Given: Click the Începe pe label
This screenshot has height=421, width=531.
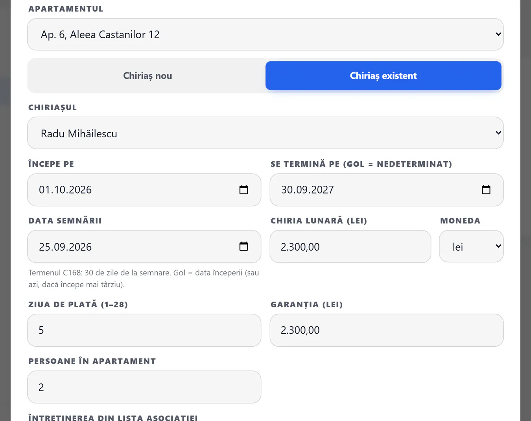Looking at the screenshot, I should pyautogui.click(x=51, y=164).
